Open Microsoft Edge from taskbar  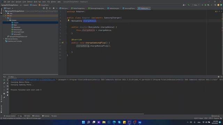coord(114,122)
